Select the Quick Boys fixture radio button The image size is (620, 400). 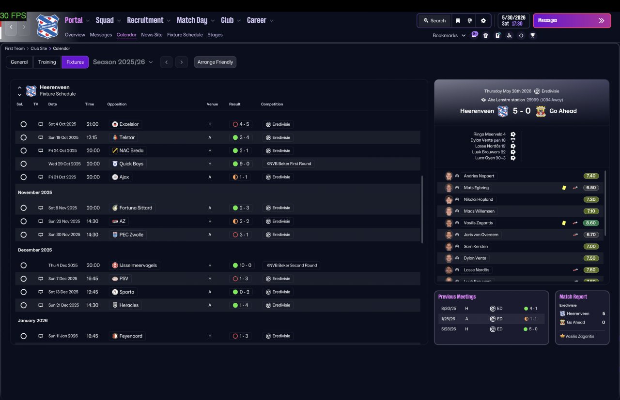tap(23, 164)
